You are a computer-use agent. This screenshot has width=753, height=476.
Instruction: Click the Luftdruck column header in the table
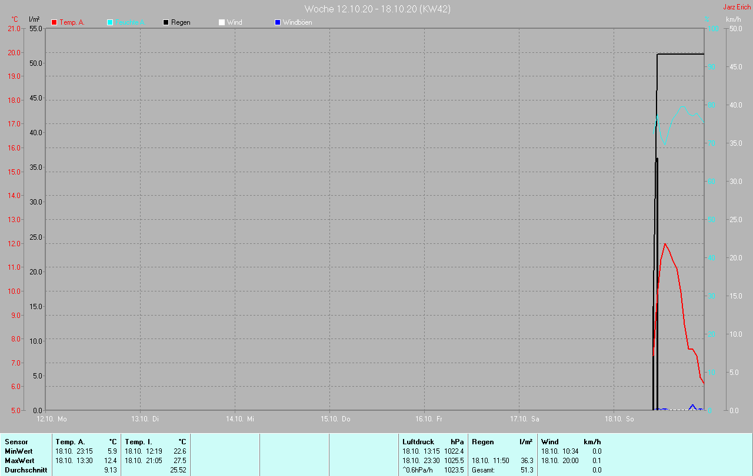(x=418, y=442)
